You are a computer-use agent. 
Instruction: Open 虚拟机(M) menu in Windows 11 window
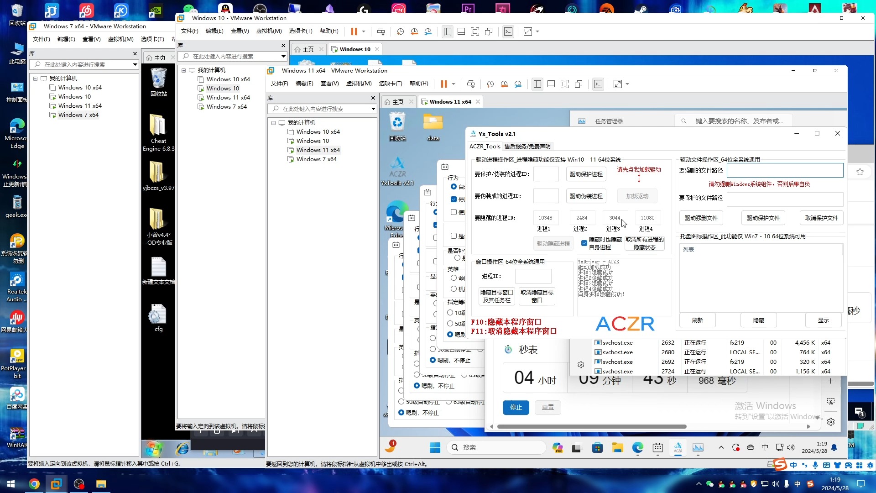(359, 84)
